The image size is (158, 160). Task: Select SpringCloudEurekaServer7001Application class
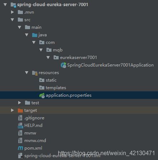point(110,65)
